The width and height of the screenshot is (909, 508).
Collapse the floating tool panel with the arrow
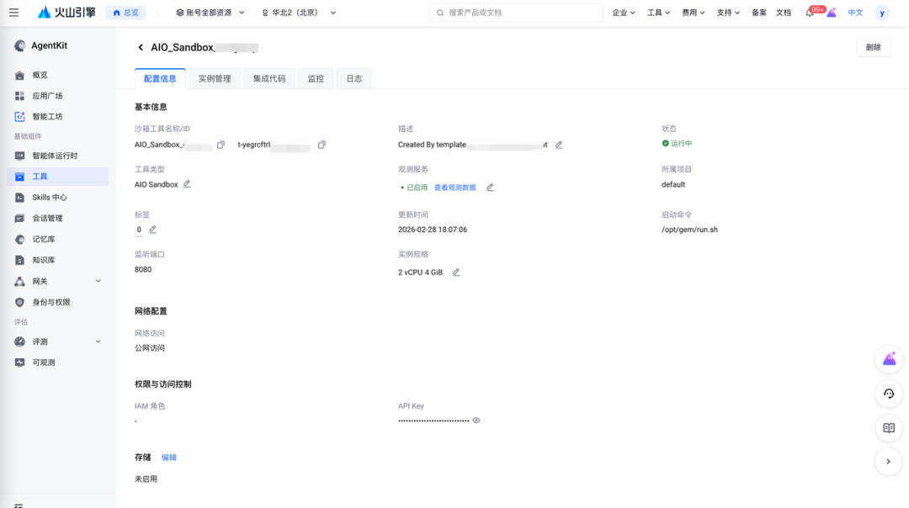tap(889, 462)
